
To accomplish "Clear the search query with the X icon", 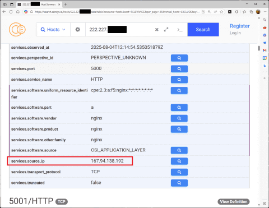I will tap(157, 30).
